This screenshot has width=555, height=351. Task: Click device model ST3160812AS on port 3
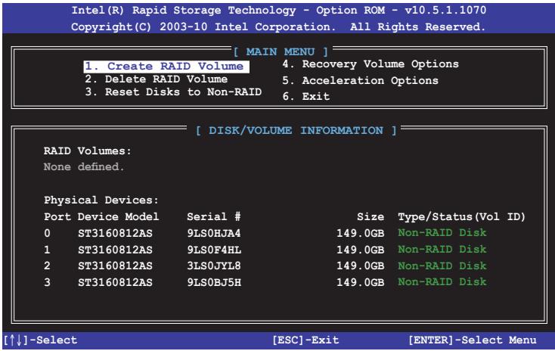(116, 283)
